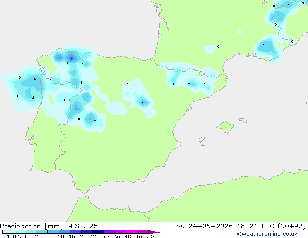Click the over-50 mm legend arrow tip
308x238 pixels.
(154, 232)
